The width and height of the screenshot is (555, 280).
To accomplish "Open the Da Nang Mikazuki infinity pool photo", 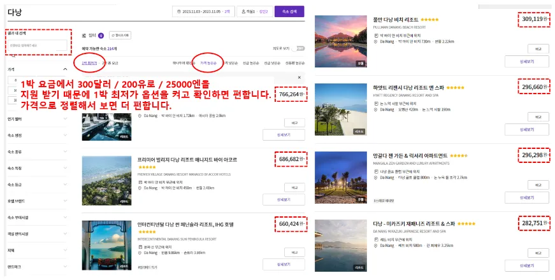I will (x=341, y=246).
